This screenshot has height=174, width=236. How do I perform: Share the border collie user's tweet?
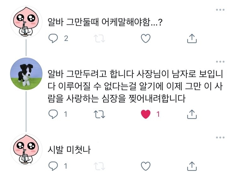click(x=192, y=115)
